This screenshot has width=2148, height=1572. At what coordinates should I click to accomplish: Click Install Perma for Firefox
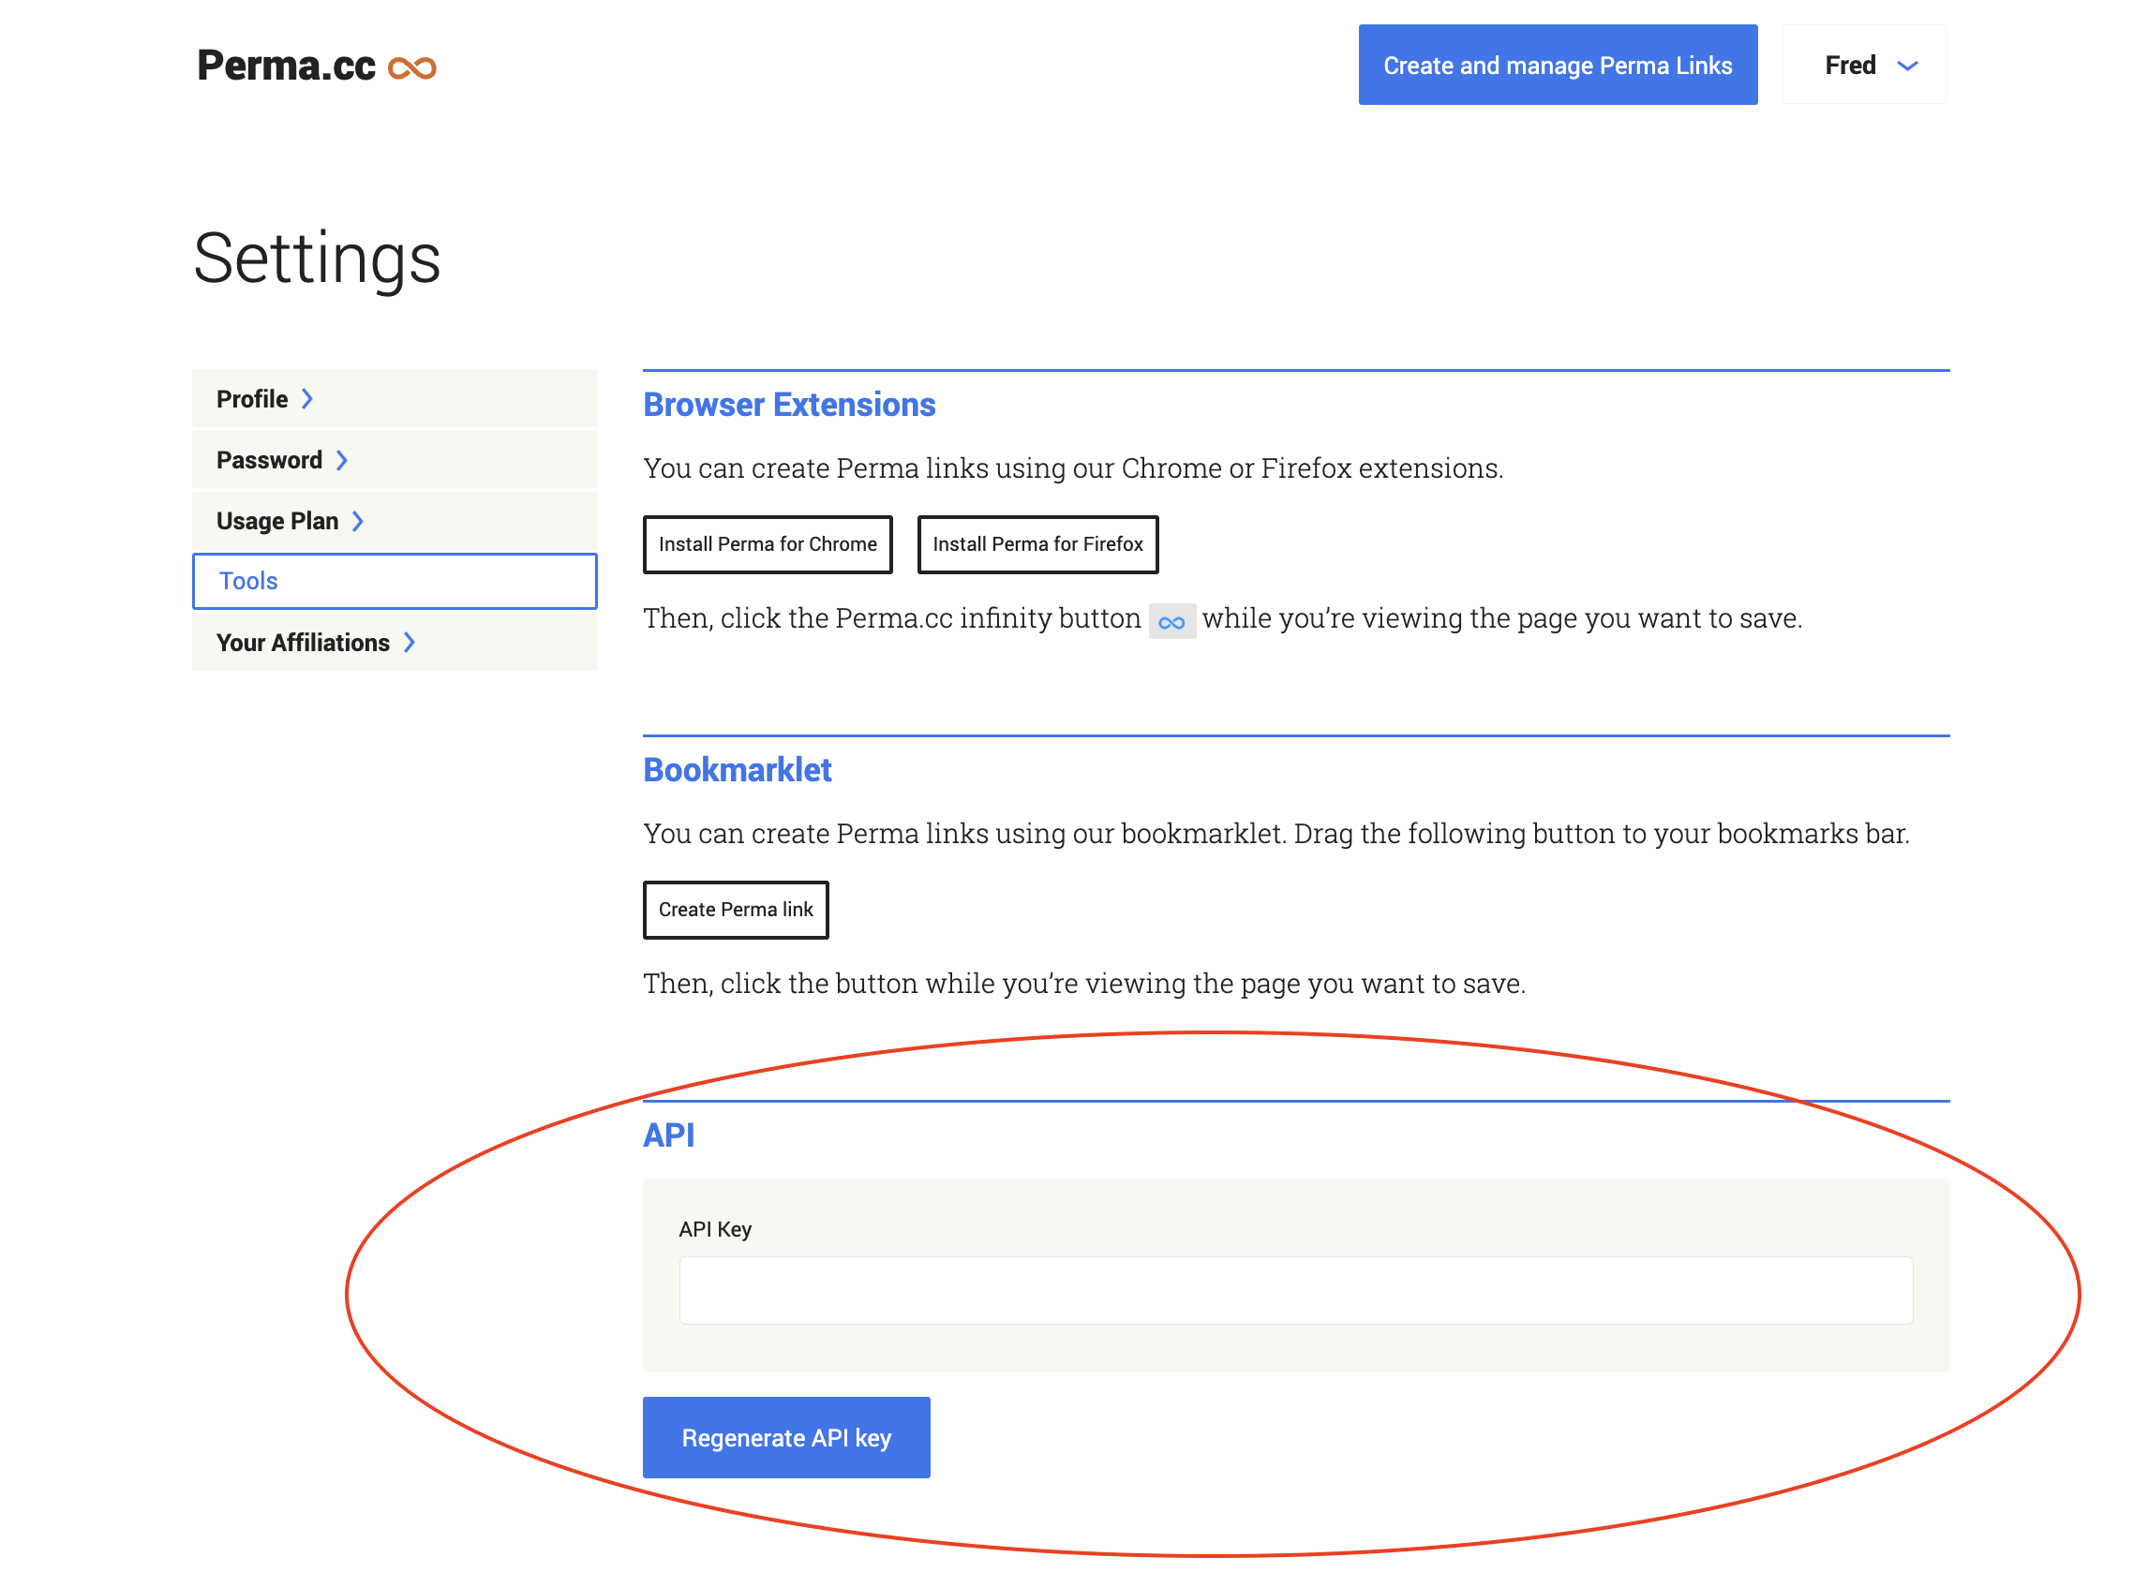1037,544
